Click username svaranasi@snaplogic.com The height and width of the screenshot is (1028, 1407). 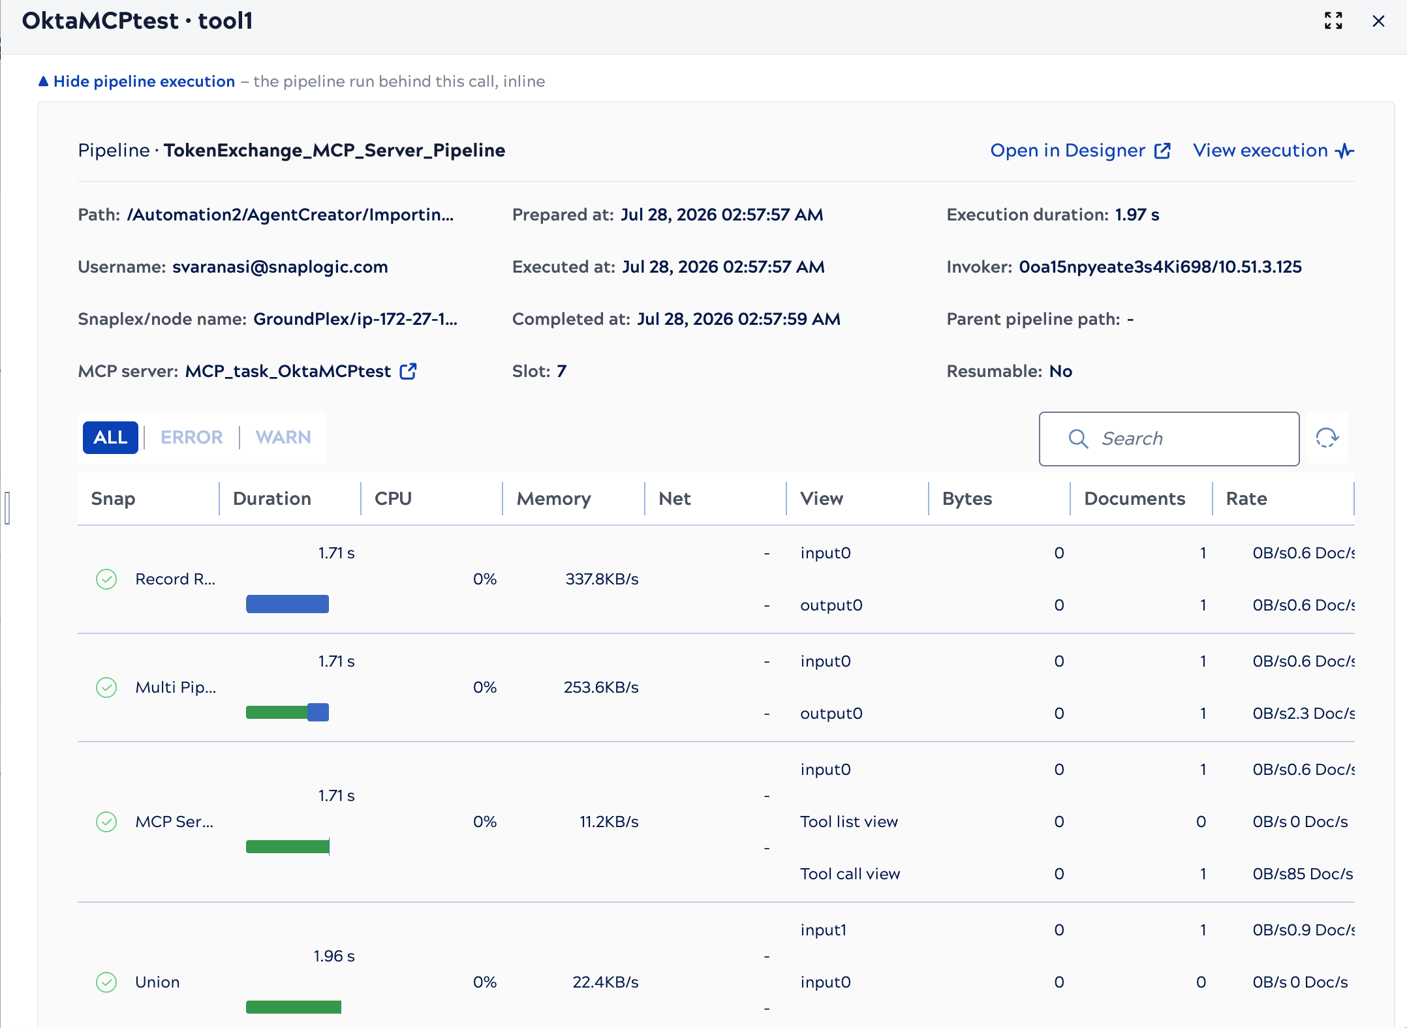click(280, 267)
